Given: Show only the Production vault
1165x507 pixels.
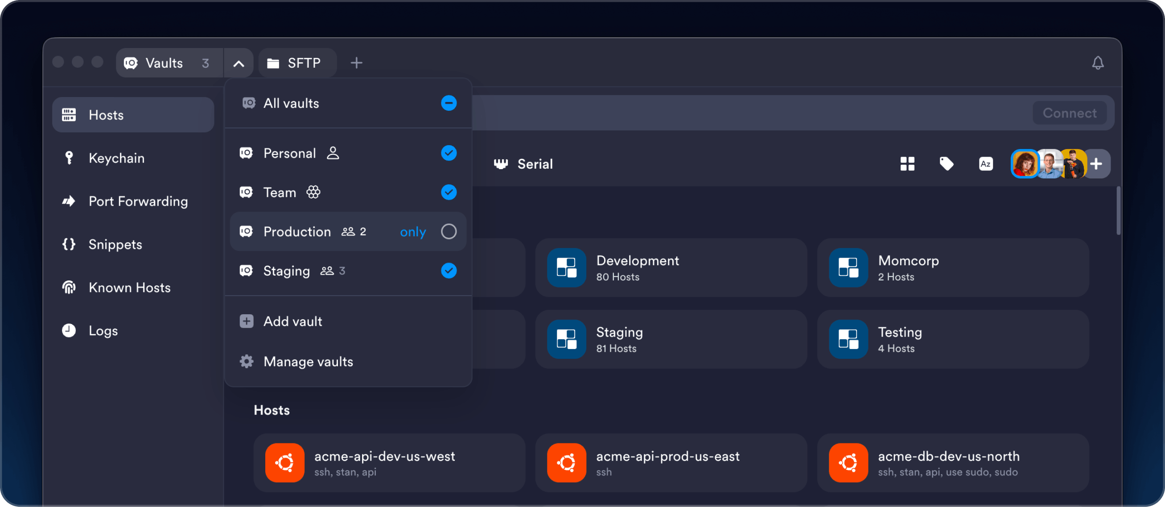Looking at the screenshot, I should (x=412, y=232).
